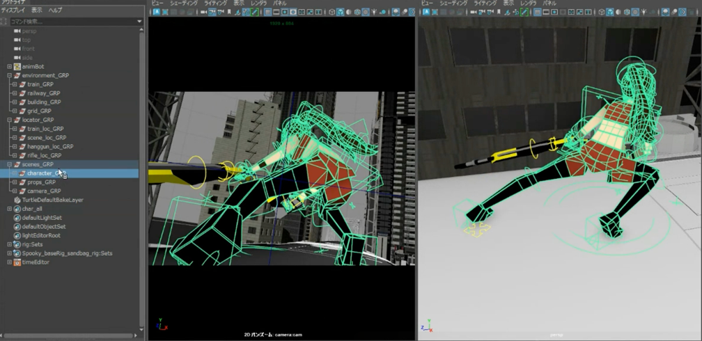702x341 pixels.
Task: Click the lightbulb use-all-lights icon in left viewport
Action: [x=374, y=12]
